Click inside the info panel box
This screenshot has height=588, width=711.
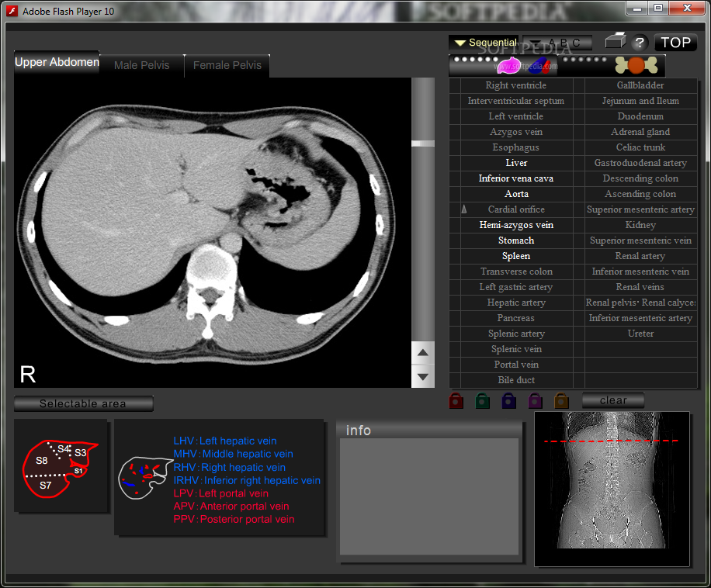click(429, 496)
